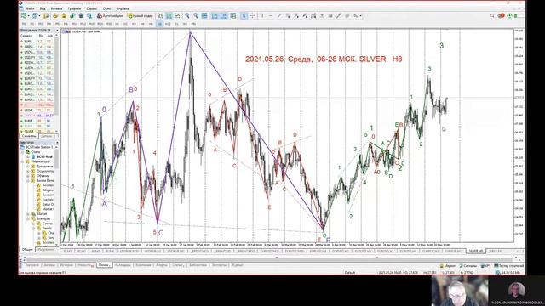Select the crosshair tool
The height and width of the screenshot is (306, 545).
coord(252,16)
